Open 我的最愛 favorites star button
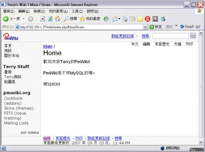The height and width of the screenshot is (152, 205). (90, 19)
